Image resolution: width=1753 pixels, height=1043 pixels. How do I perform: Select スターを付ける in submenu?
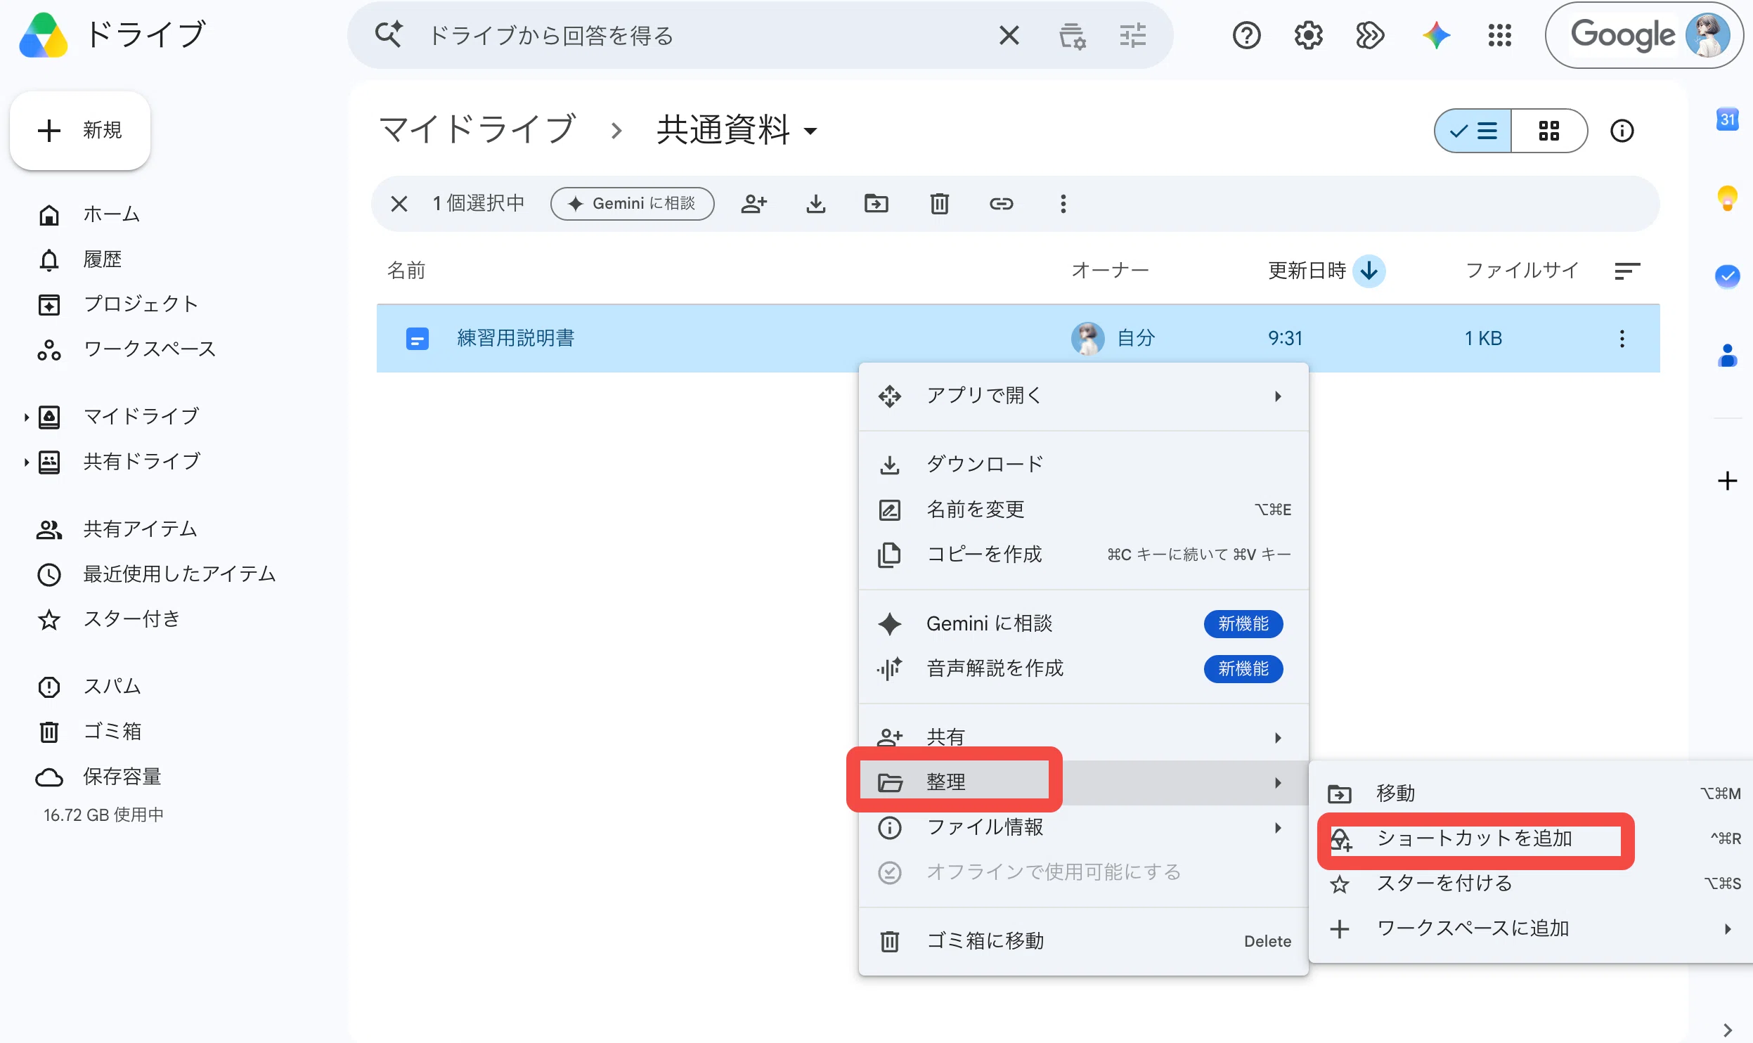[1529, 883]
